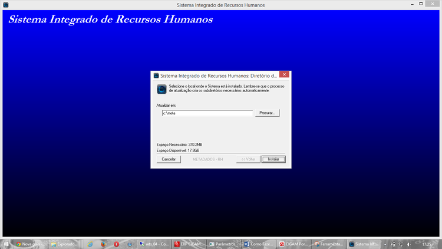Screen dimensions: 442x249
Task: Click the 'Sistema Int...' taskbar item
Action: (x=364, y=244)
